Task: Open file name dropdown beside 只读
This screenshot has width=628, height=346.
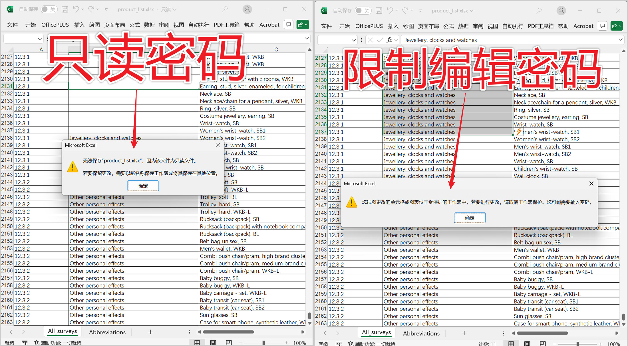Action: pos(174,9)
